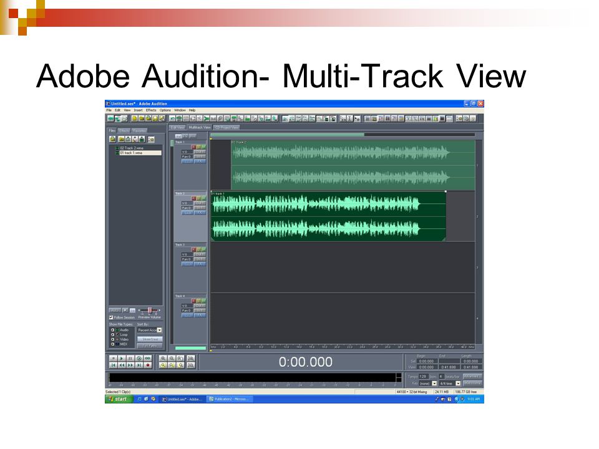The width and height of the screenshot is (599, 449).
Task: Click the Play to End circle icon
Action: (139, 359)
